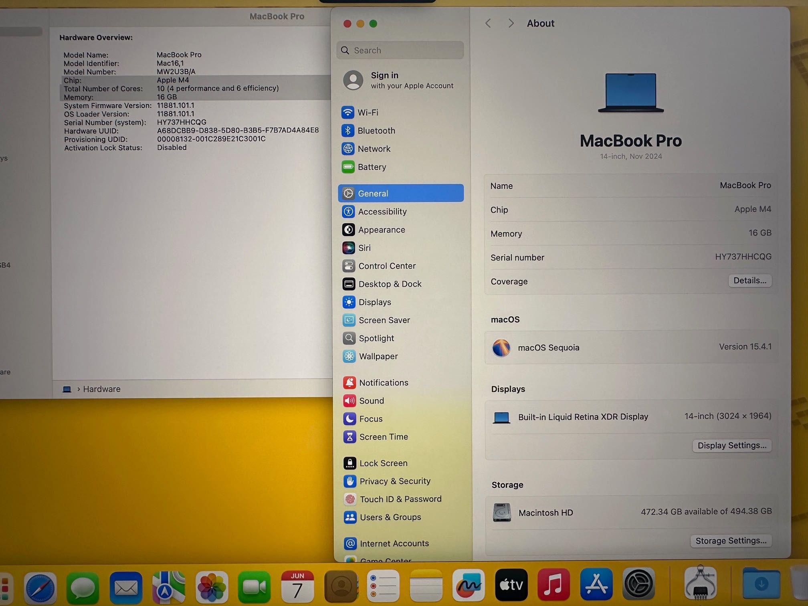Open Privacy & Security settings
Viewport: 808px width, 606px height.
(402, 481)
